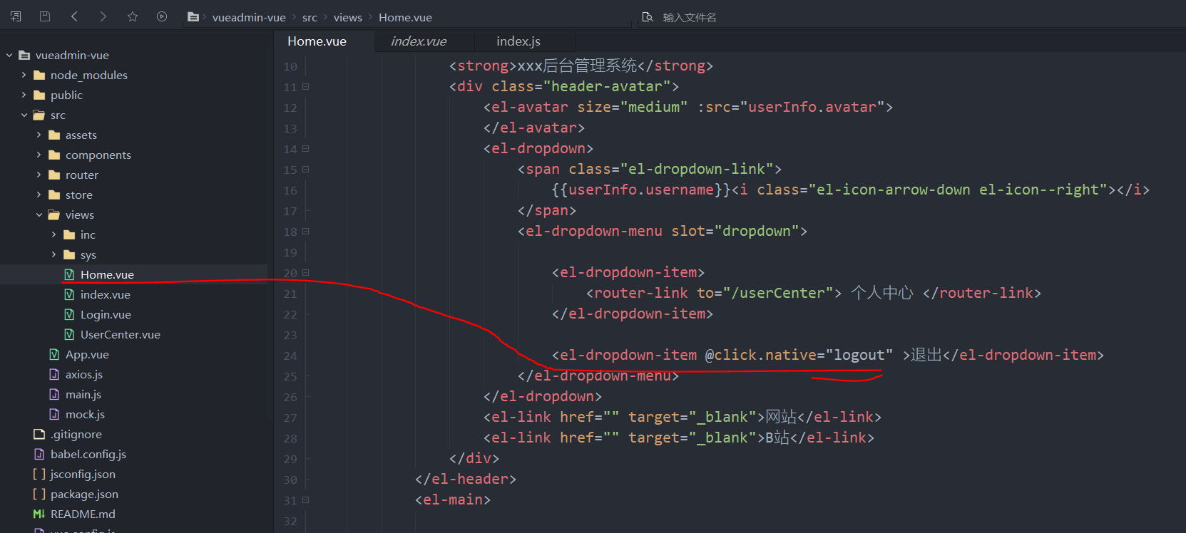Click the toolbar icon left of save
Screen dimensions: 1186x533
pos(16,16)
